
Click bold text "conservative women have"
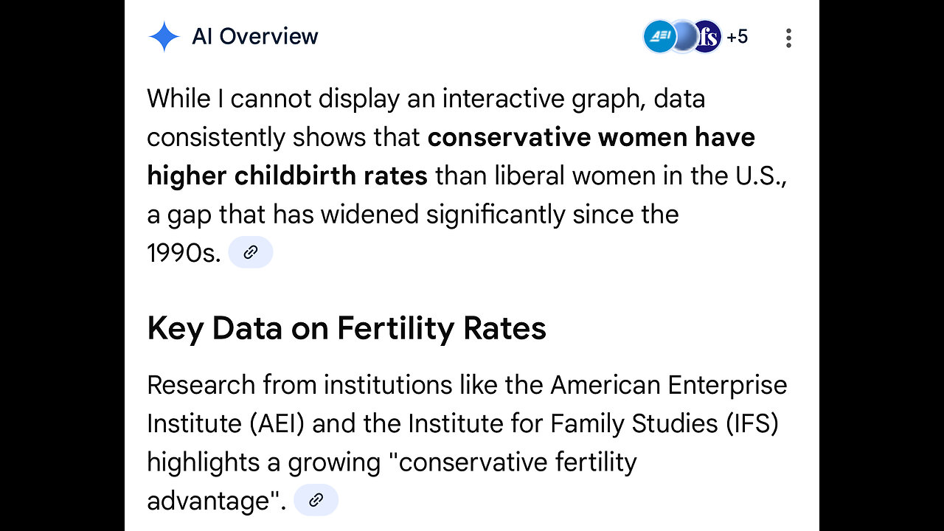tap(591, 137)
